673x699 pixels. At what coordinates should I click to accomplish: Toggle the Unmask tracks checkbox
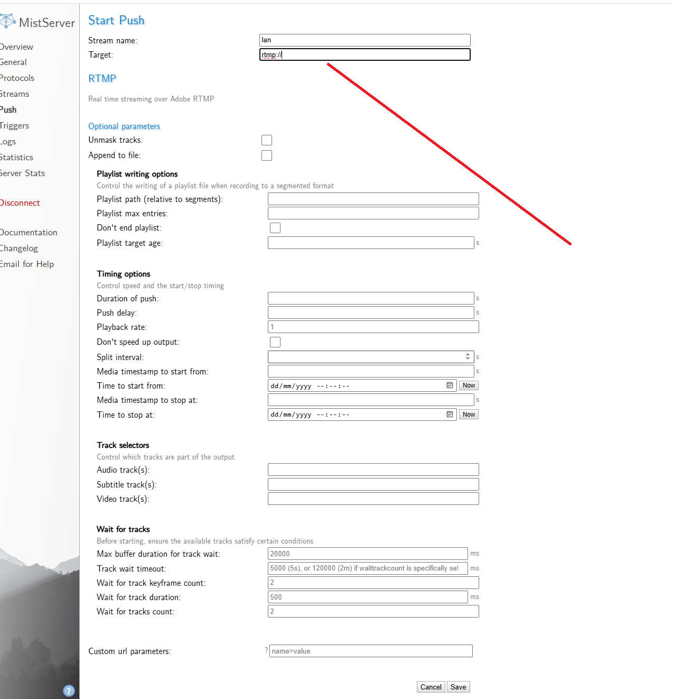click(267, 140)
